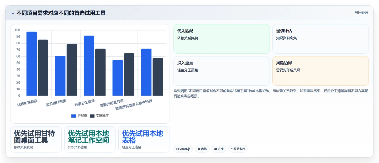Click the blue bar for 敏感资料或多人集中协作
This screenshot has height=163, width=379.
tap(146, 72)
